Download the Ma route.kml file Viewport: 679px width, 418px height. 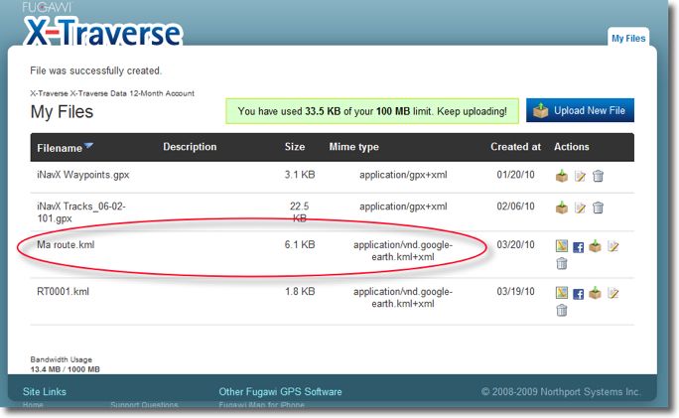pos(595,245)
